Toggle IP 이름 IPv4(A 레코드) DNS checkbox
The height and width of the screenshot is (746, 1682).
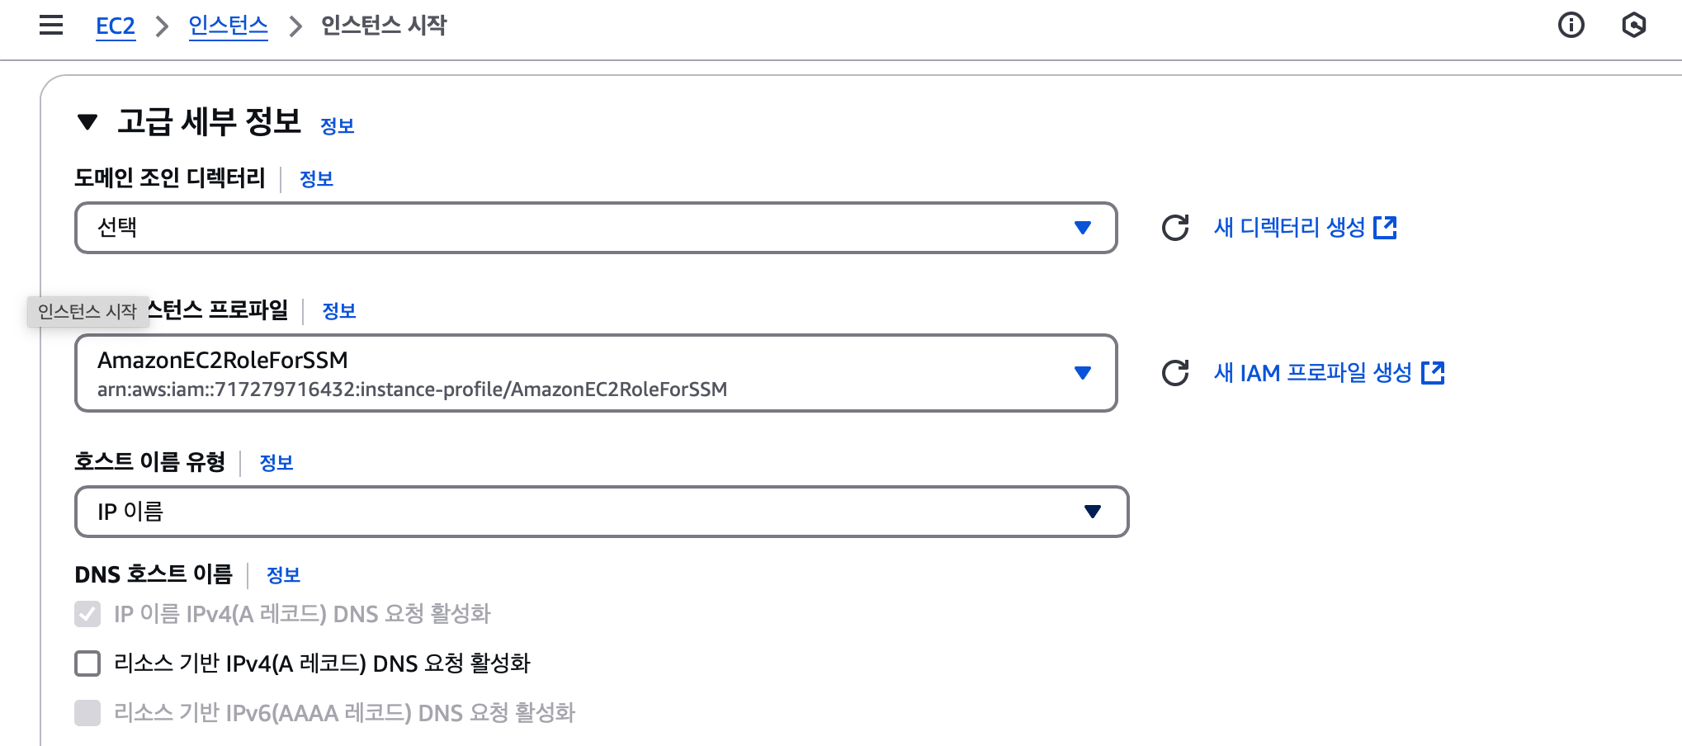[x=87, y=614]
